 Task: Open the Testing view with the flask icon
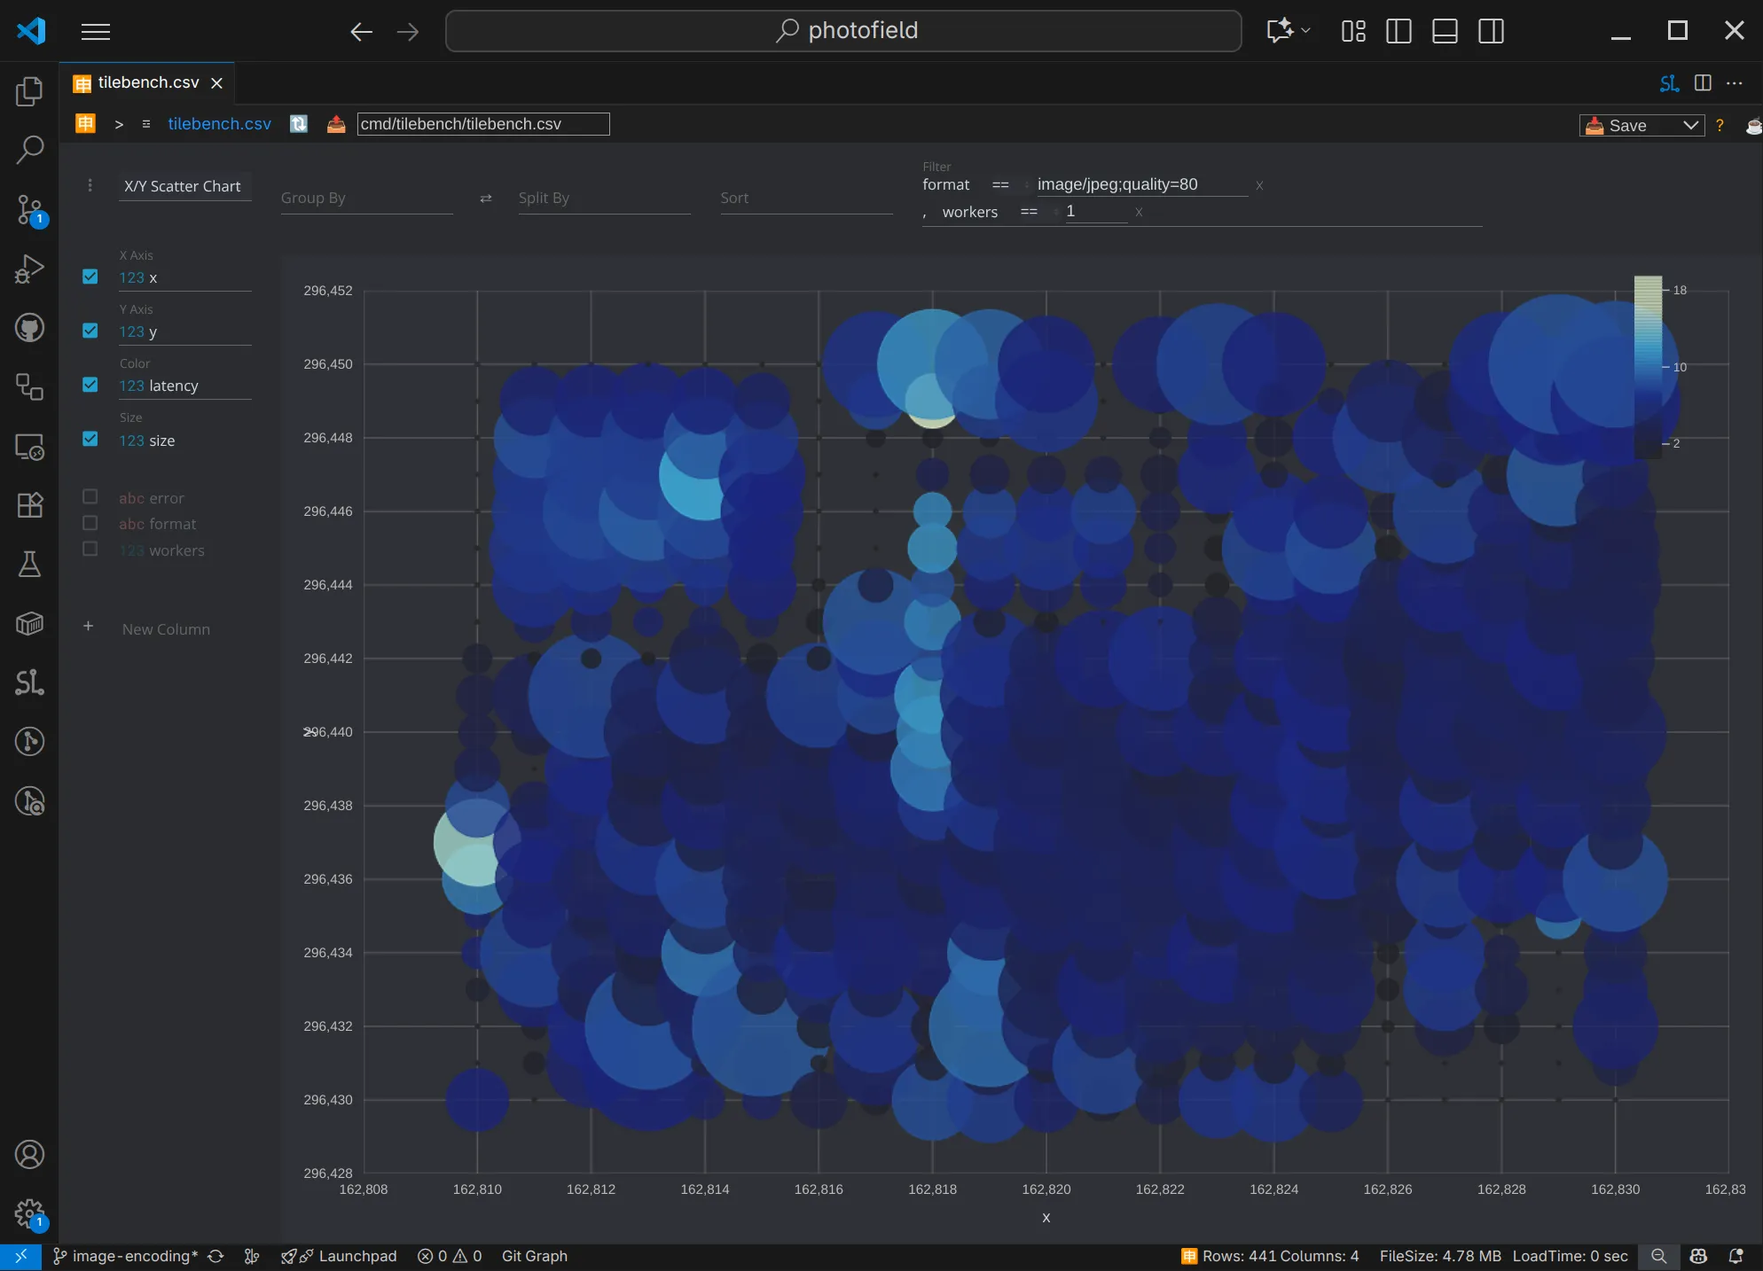coord(29,565)
